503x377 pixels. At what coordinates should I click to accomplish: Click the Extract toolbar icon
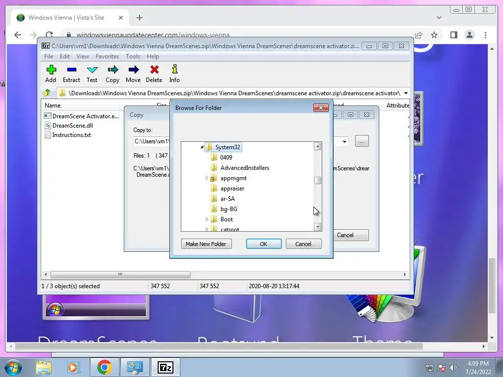pos(71,74)
